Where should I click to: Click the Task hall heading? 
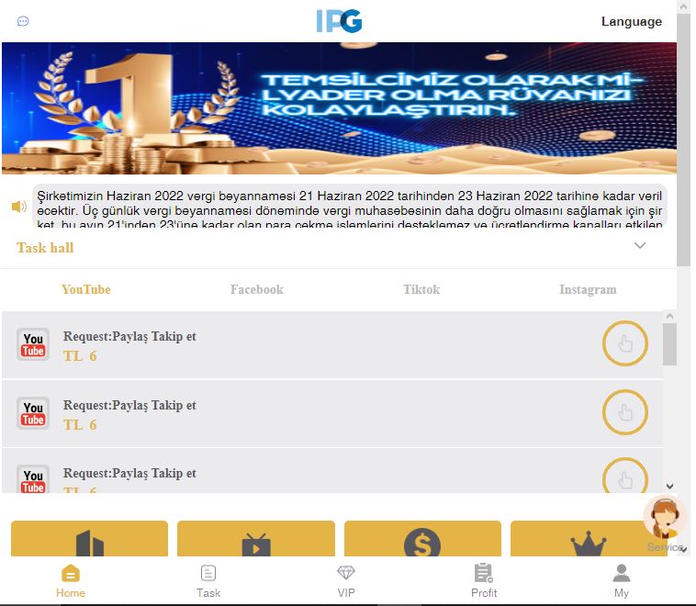(45, 247)
